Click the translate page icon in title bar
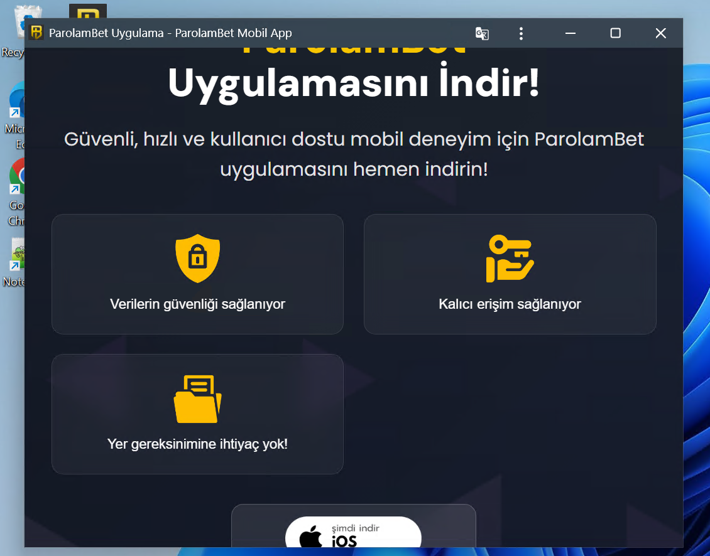This screenshot has height=556, width=710. coord(482,33)
